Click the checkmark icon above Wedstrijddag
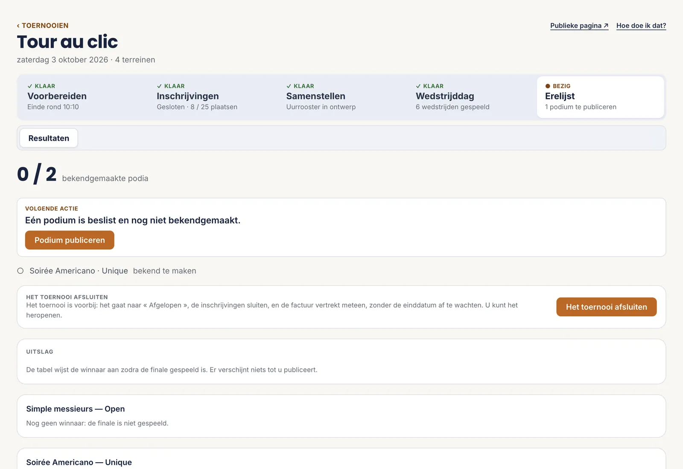The image size is (683, 469). pos(418,86)
